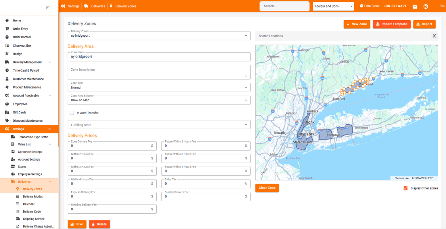The height and width of the screenshot is (229, 446).
Task: Click the mail envelope icon in header
Action: pos(415,7)
